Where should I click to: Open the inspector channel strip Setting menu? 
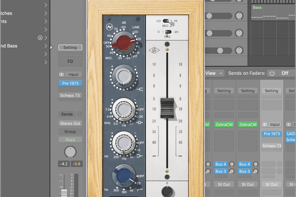[70, 48]
